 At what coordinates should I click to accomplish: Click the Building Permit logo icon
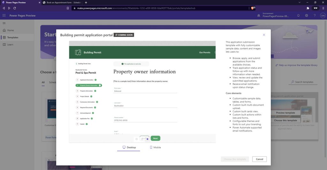78,52
